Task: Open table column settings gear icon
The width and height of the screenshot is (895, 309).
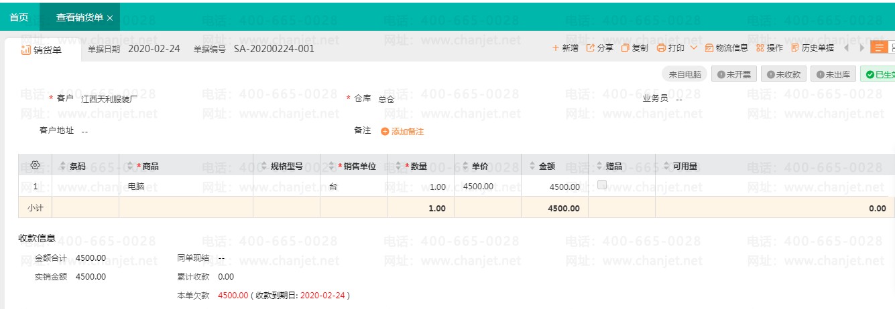Action: point(36,165)
